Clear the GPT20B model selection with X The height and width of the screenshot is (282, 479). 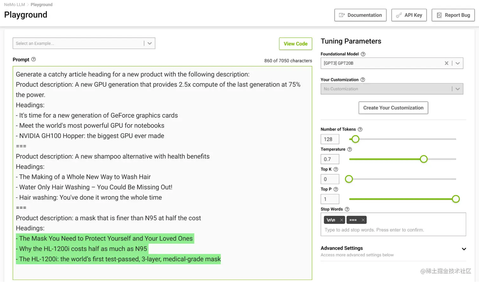(x=447, y=63)
